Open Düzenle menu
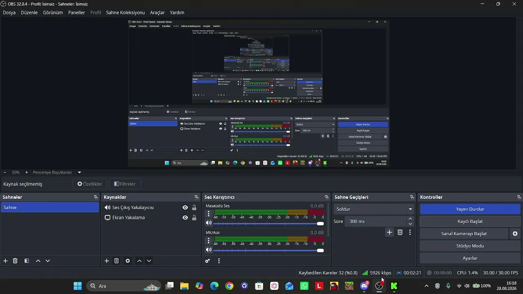The image size is (523, 294). point(29,13)
